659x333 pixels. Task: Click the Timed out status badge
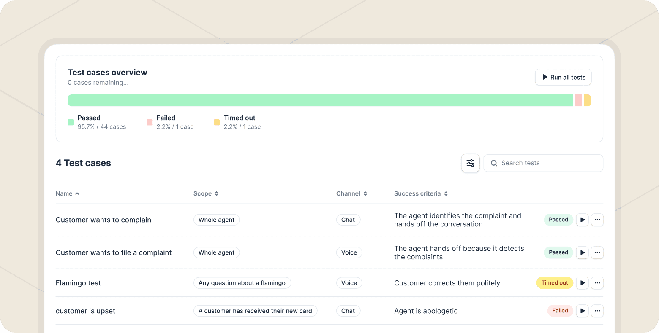(555, 283)
